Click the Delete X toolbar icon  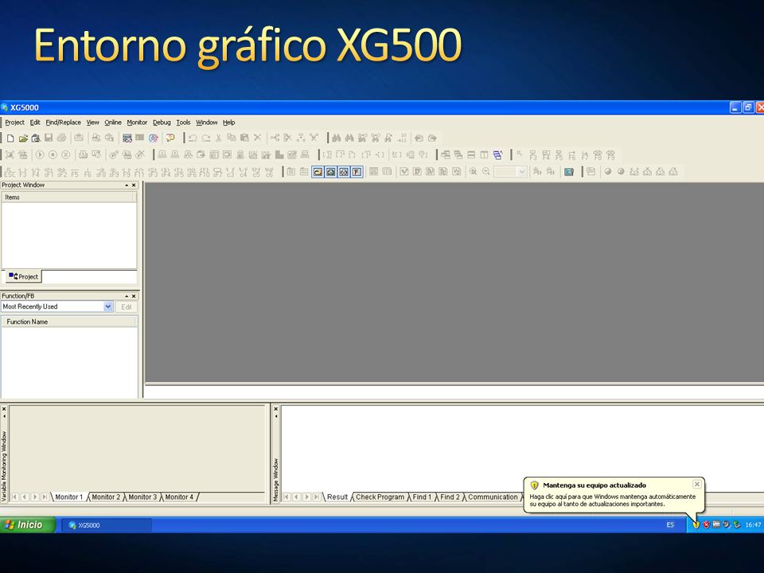[258, 138]
